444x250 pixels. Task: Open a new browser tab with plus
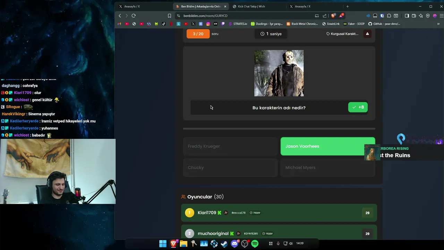coord(347,6)
